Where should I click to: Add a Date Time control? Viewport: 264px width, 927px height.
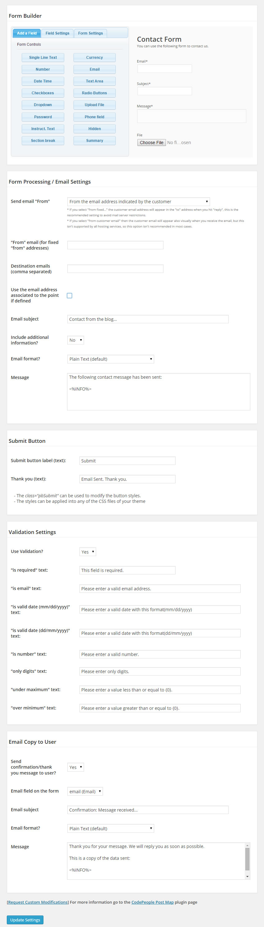click(43, 81)
